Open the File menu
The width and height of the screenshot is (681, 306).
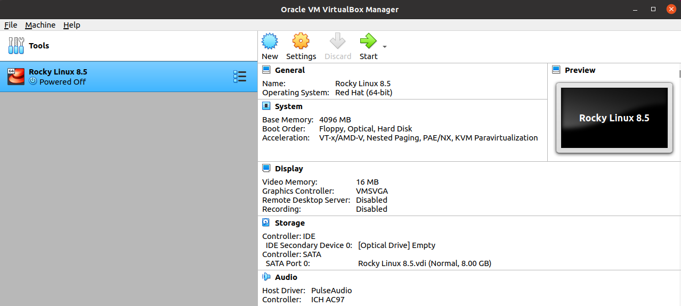coord(11,25)
